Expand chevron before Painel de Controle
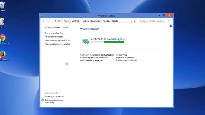Viewport: 205px width, 115px height. click(62, 21)
